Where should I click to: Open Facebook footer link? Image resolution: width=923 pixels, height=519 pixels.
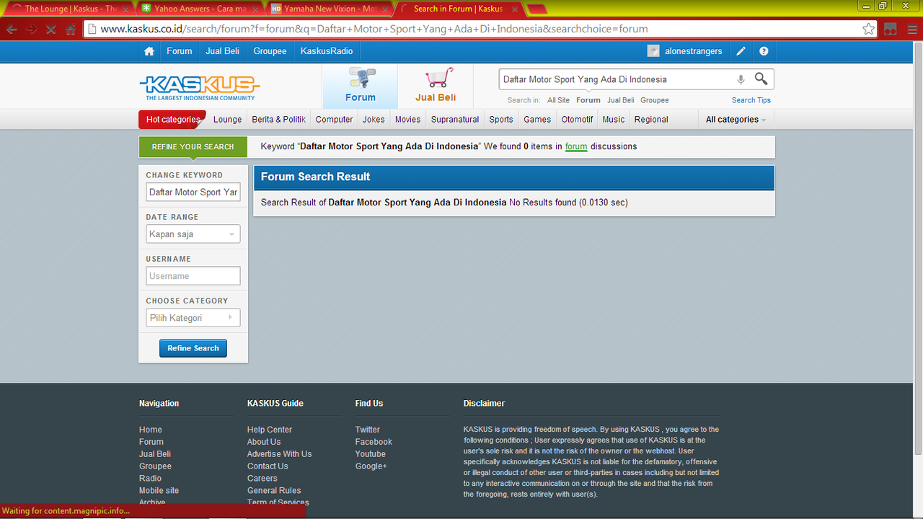(x=374, y=442)
